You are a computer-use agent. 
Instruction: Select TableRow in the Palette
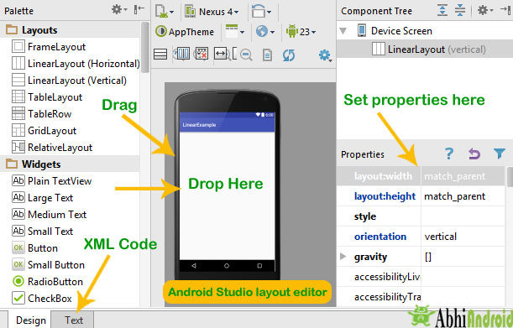(41, 114)
